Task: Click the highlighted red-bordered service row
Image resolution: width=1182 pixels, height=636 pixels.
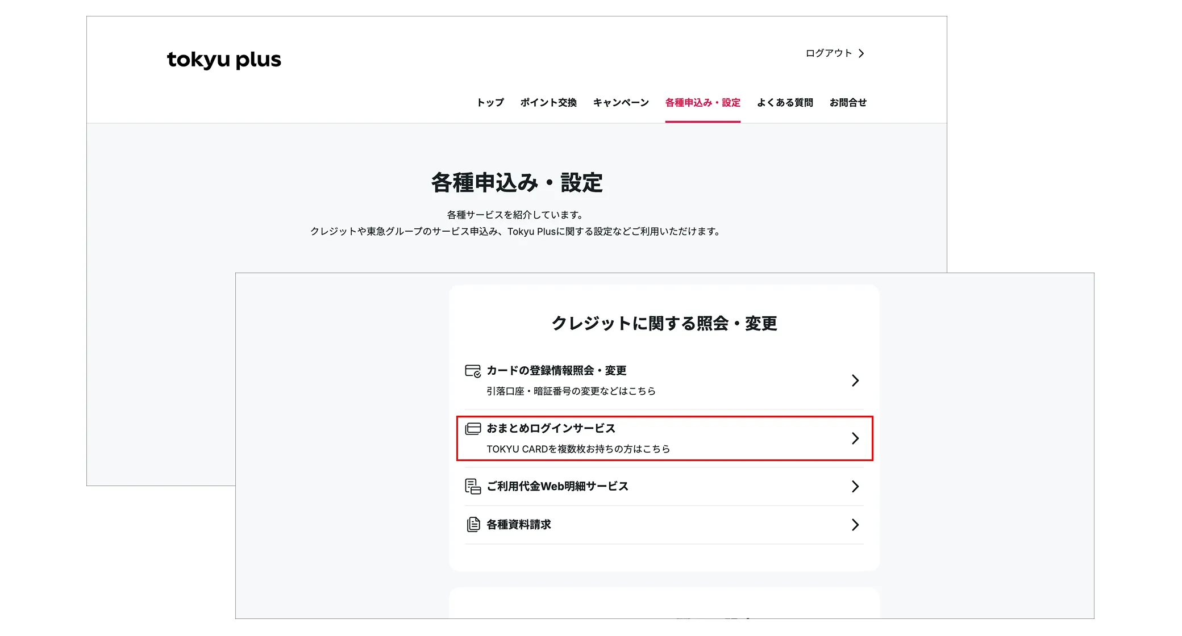Action: pyautogui.click(x=664, y=438)
